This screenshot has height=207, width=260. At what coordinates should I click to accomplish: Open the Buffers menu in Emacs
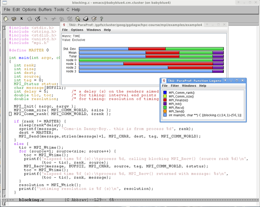[45, 10]
